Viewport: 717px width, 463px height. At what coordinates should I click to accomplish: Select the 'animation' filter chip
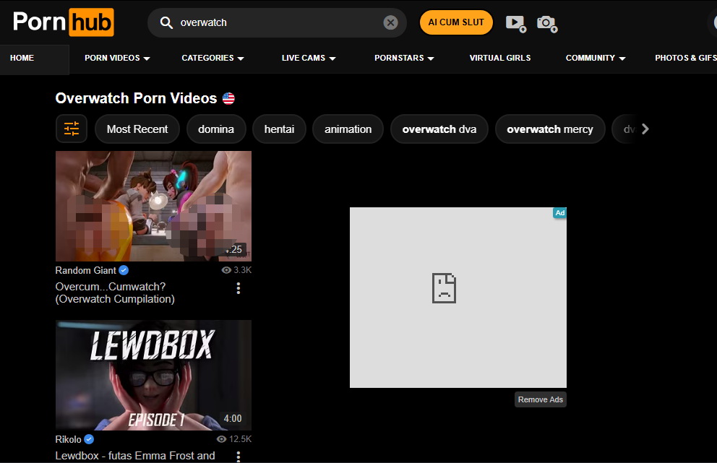(x=348, y=129)
